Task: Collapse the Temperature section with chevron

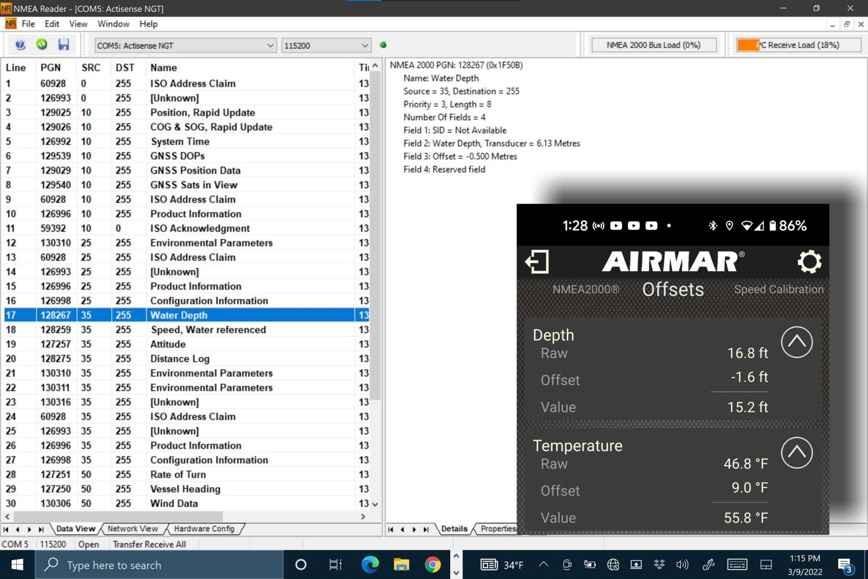Action: (796, 453)
